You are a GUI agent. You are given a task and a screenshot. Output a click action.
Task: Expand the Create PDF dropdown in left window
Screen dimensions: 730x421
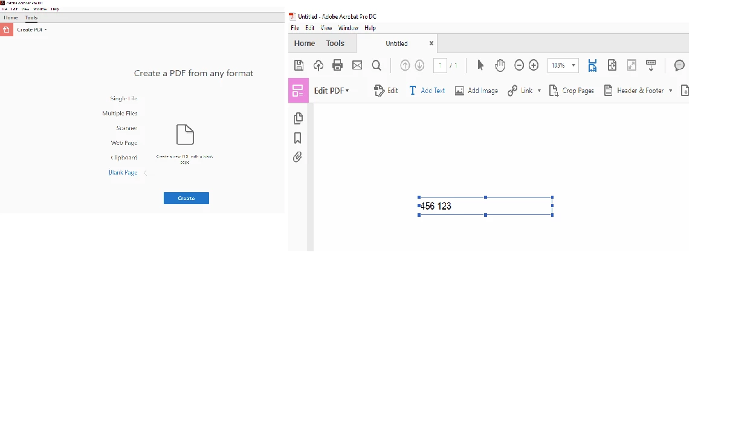45,30
